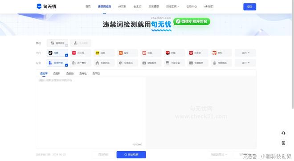Open the 效率工具 navigation dropdown
This screenshot has width=294, height=161.
172,6
